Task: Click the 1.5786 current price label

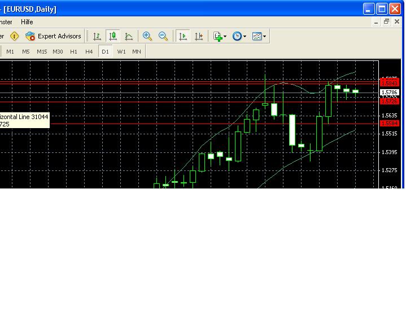Action: click(390, 93)
